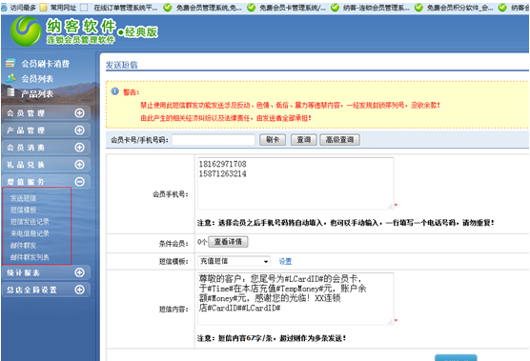Focus the 会员卡号/手机号码 input field
The image size is (530, 361).
[214, 139]
